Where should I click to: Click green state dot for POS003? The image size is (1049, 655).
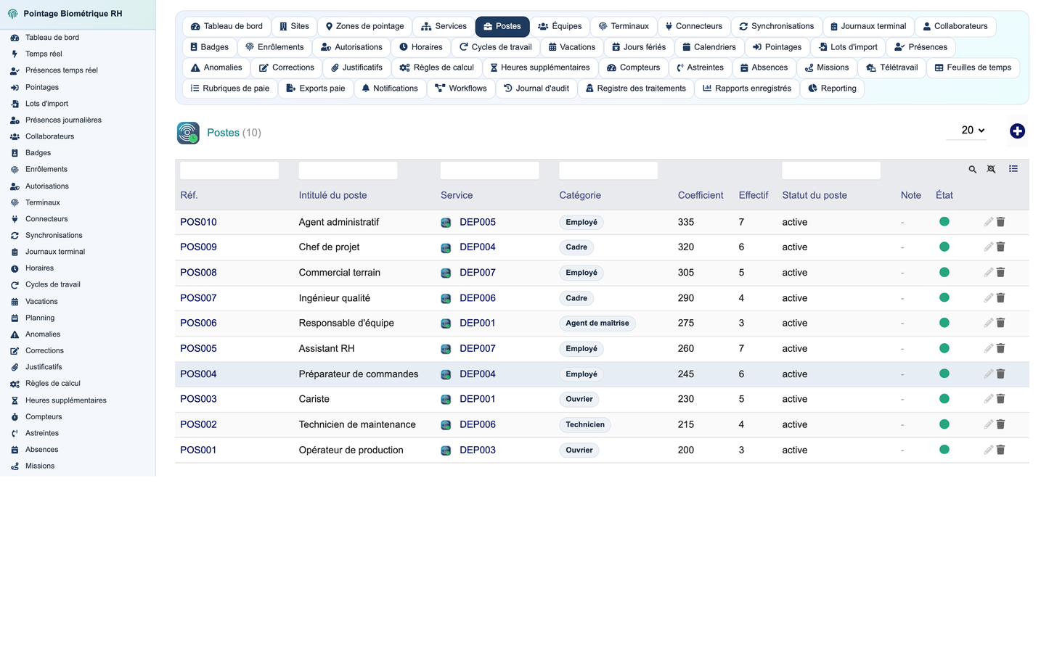tap(944, 398)
